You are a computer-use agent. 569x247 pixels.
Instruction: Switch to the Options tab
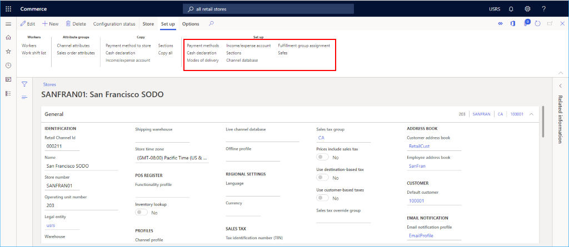point(191,24)
